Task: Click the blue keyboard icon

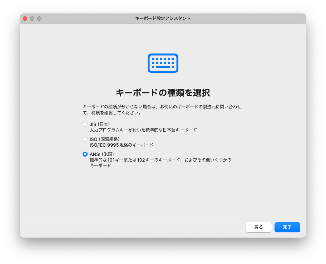Action: [x=163, y=63]
